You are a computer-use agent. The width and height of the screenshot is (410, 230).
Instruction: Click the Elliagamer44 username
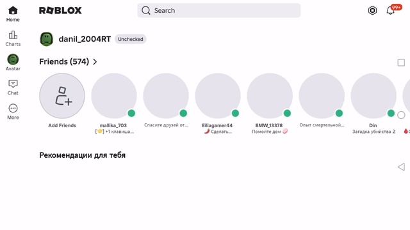(x=217, y=125)
